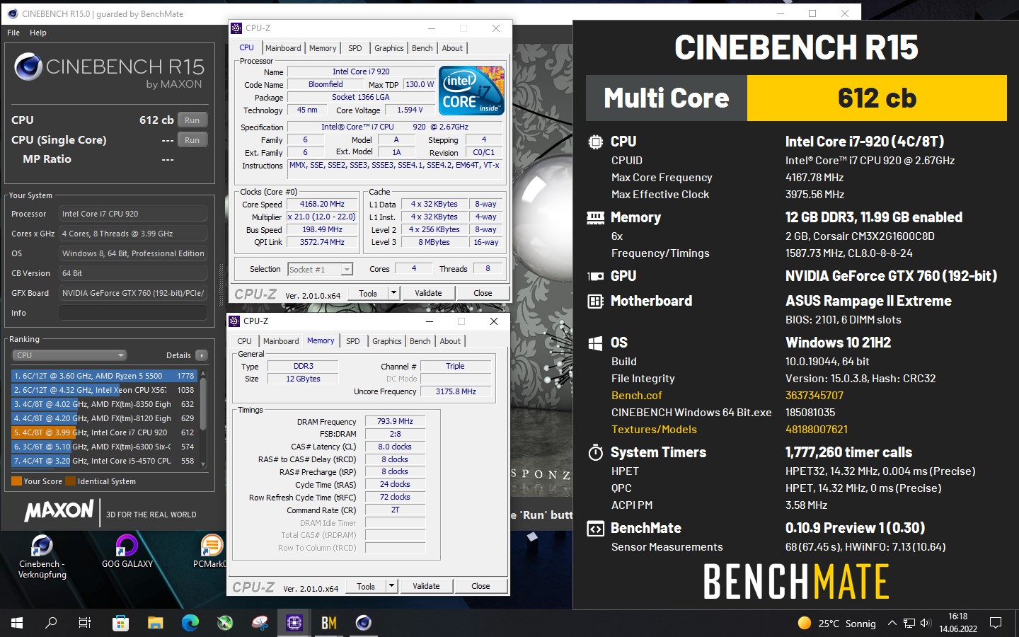Click the Cinebench R15 logo sphere
The width and height of the screenshot is (1019, 637).
tap(28, 67)
